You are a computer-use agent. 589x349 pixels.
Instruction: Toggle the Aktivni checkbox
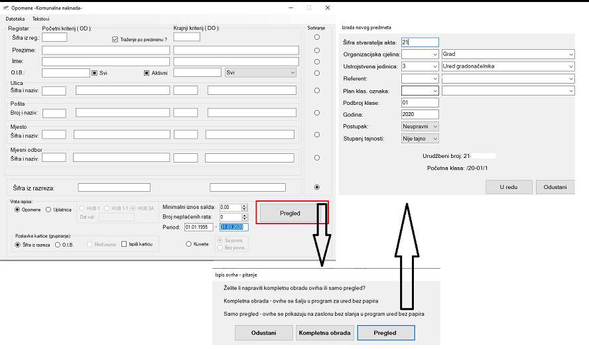tap(147, 73)
